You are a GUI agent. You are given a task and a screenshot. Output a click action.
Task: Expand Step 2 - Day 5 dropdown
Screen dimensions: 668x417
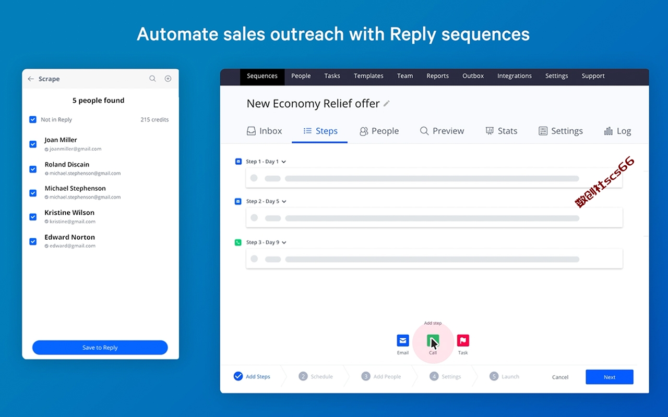[x=284, y=201]
